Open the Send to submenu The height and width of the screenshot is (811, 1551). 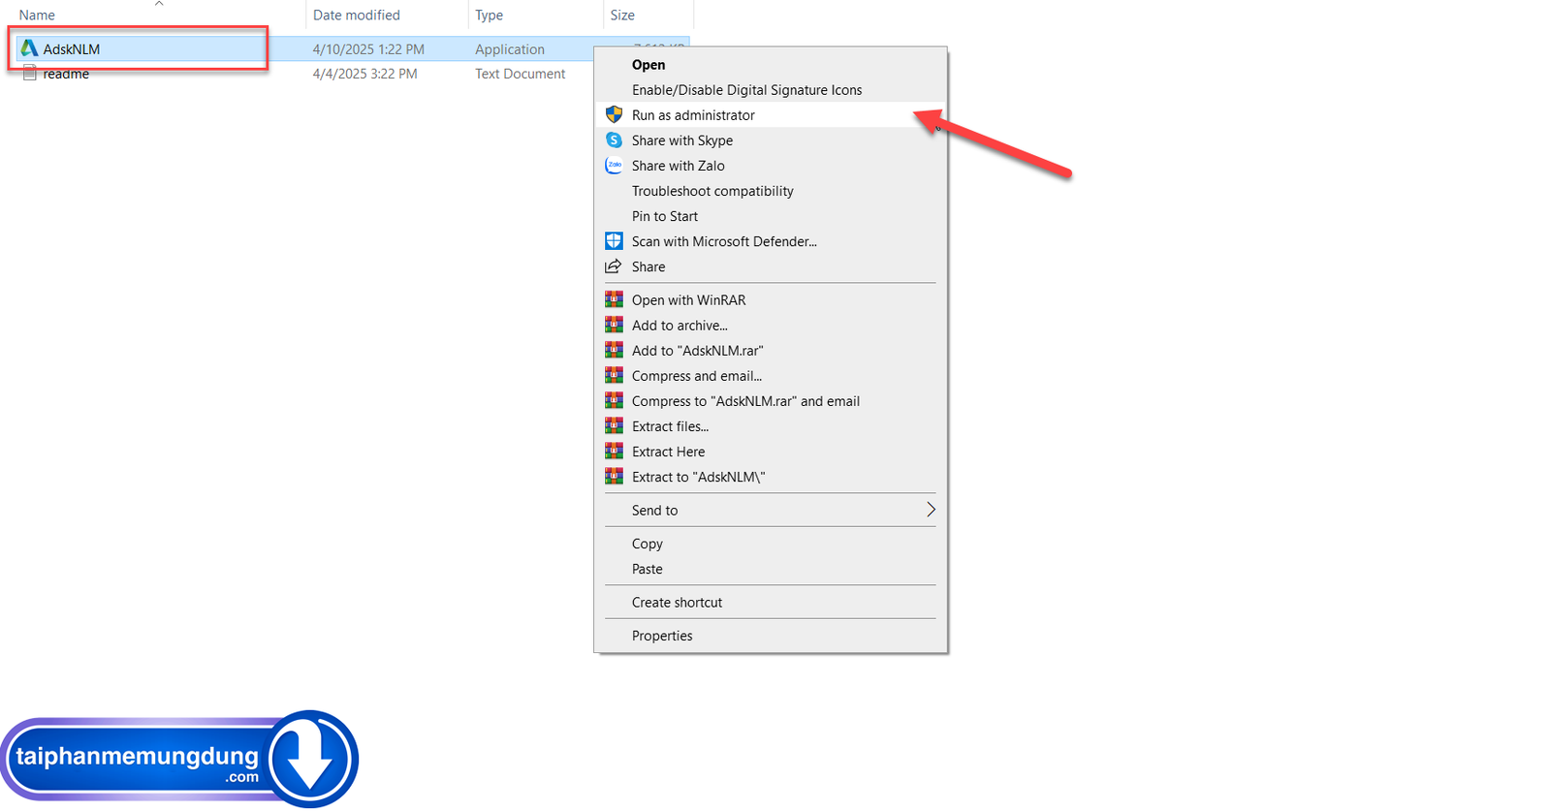(771, 511)
